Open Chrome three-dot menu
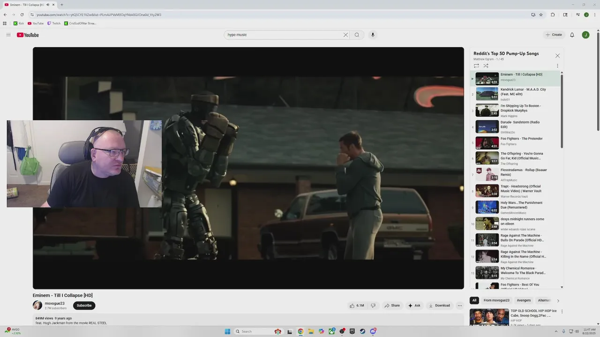Viewport: 600px width, 337px height. (594, 15)
